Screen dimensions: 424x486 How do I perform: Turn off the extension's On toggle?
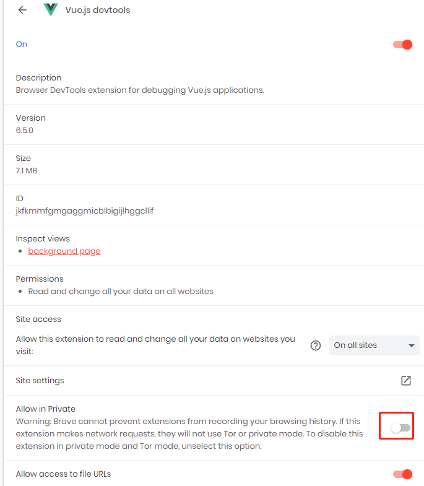pos(402,45)
